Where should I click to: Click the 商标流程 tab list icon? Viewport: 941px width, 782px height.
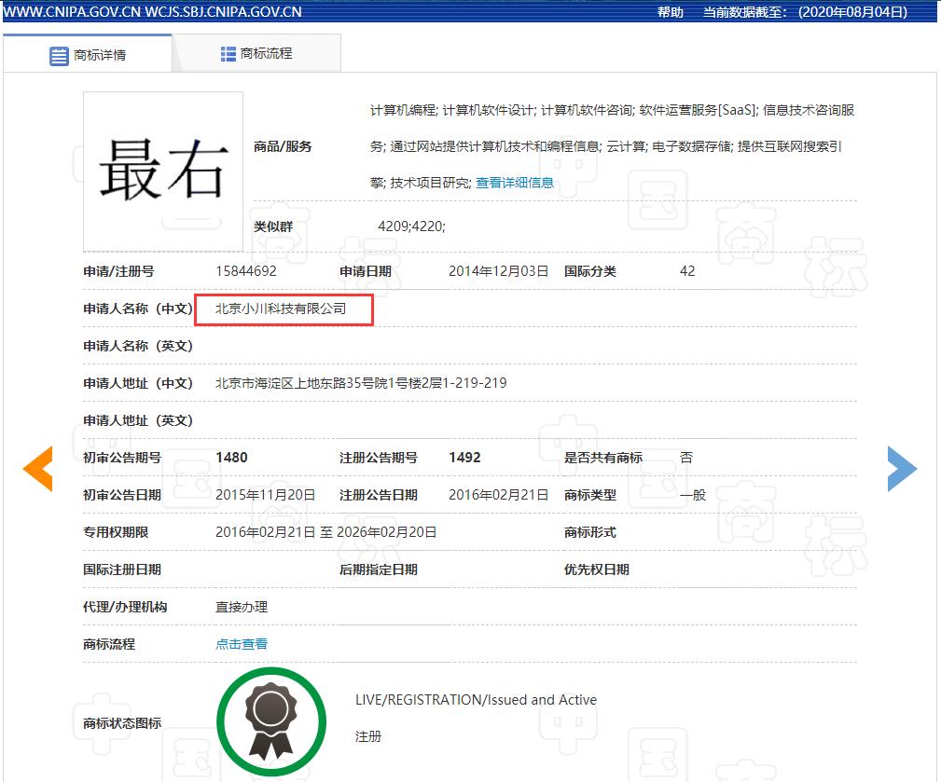(226, 54)
